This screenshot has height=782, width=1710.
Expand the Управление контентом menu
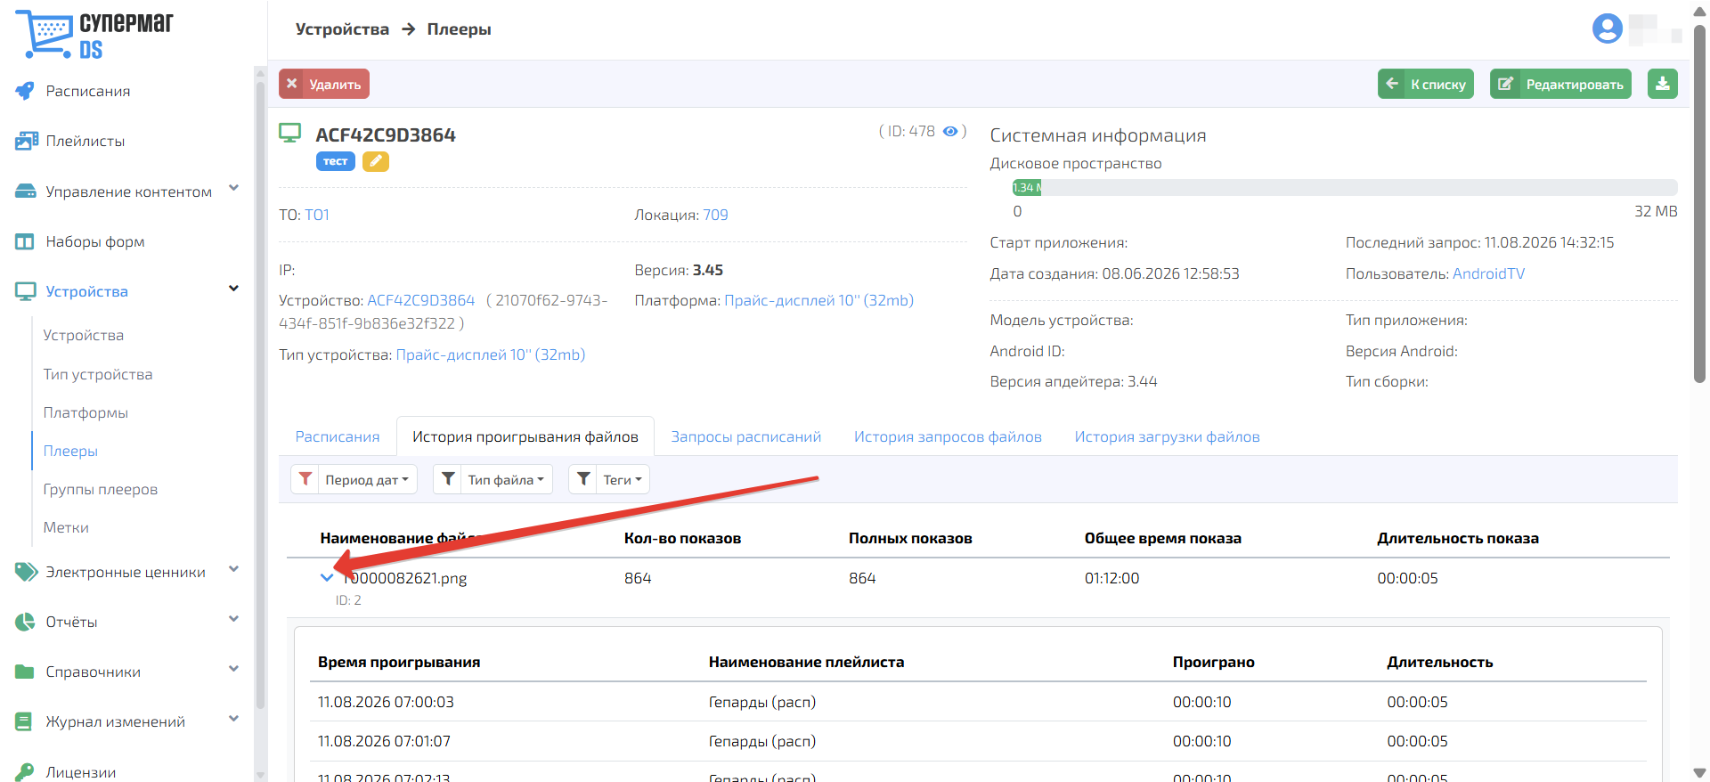[x=233, y=188]
